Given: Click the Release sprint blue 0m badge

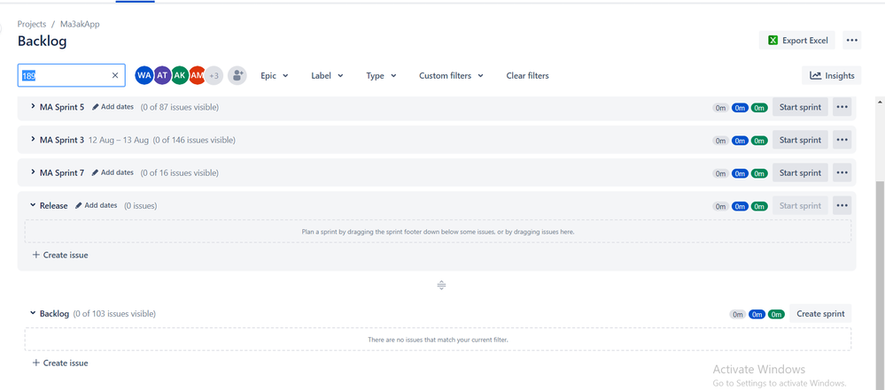Looking at the screenshot, I should pos(740,206).
